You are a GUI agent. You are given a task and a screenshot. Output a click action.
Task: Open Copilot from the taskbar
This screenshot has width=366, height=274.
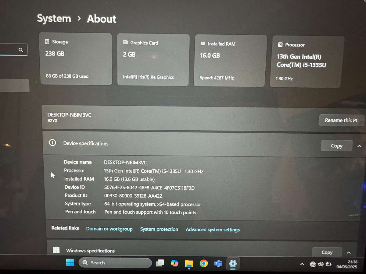pos(174,263)
